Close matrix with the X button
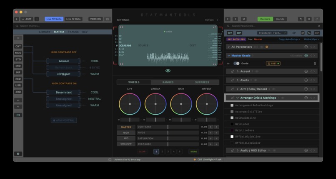Screen dimensions: 336x179 pyautogui.click(x=18, y=38)
